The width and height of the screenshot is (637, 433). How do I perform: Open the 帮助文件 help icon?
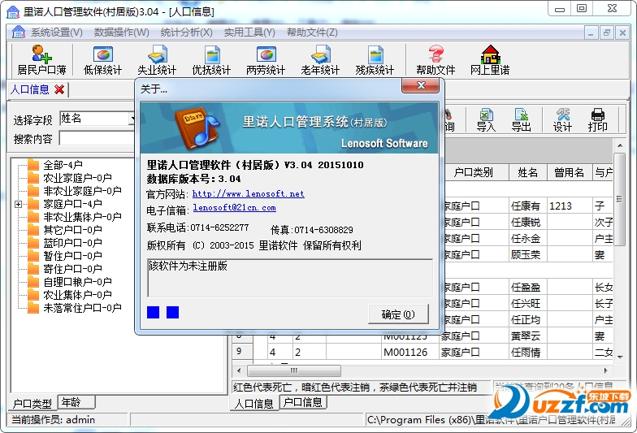point(435,60)
